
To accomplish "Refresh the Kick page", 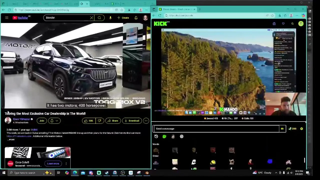I will coord(160,15).
